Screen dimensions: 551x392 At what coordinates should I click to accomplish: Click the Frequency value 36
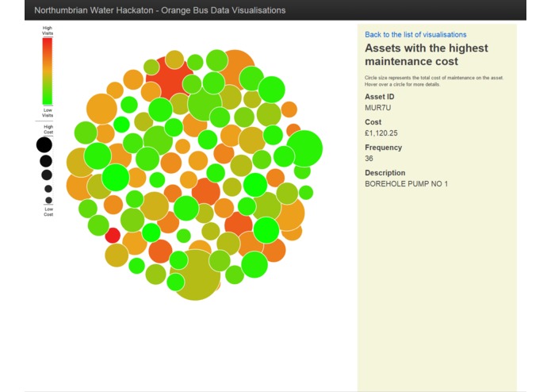coord(369,158)
